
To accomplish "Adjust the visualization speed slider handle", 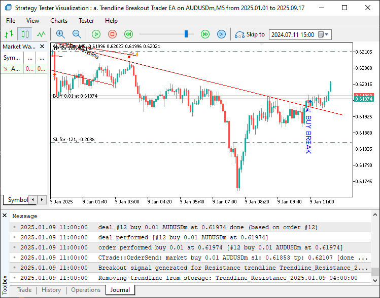I will (x=186, y=34).
